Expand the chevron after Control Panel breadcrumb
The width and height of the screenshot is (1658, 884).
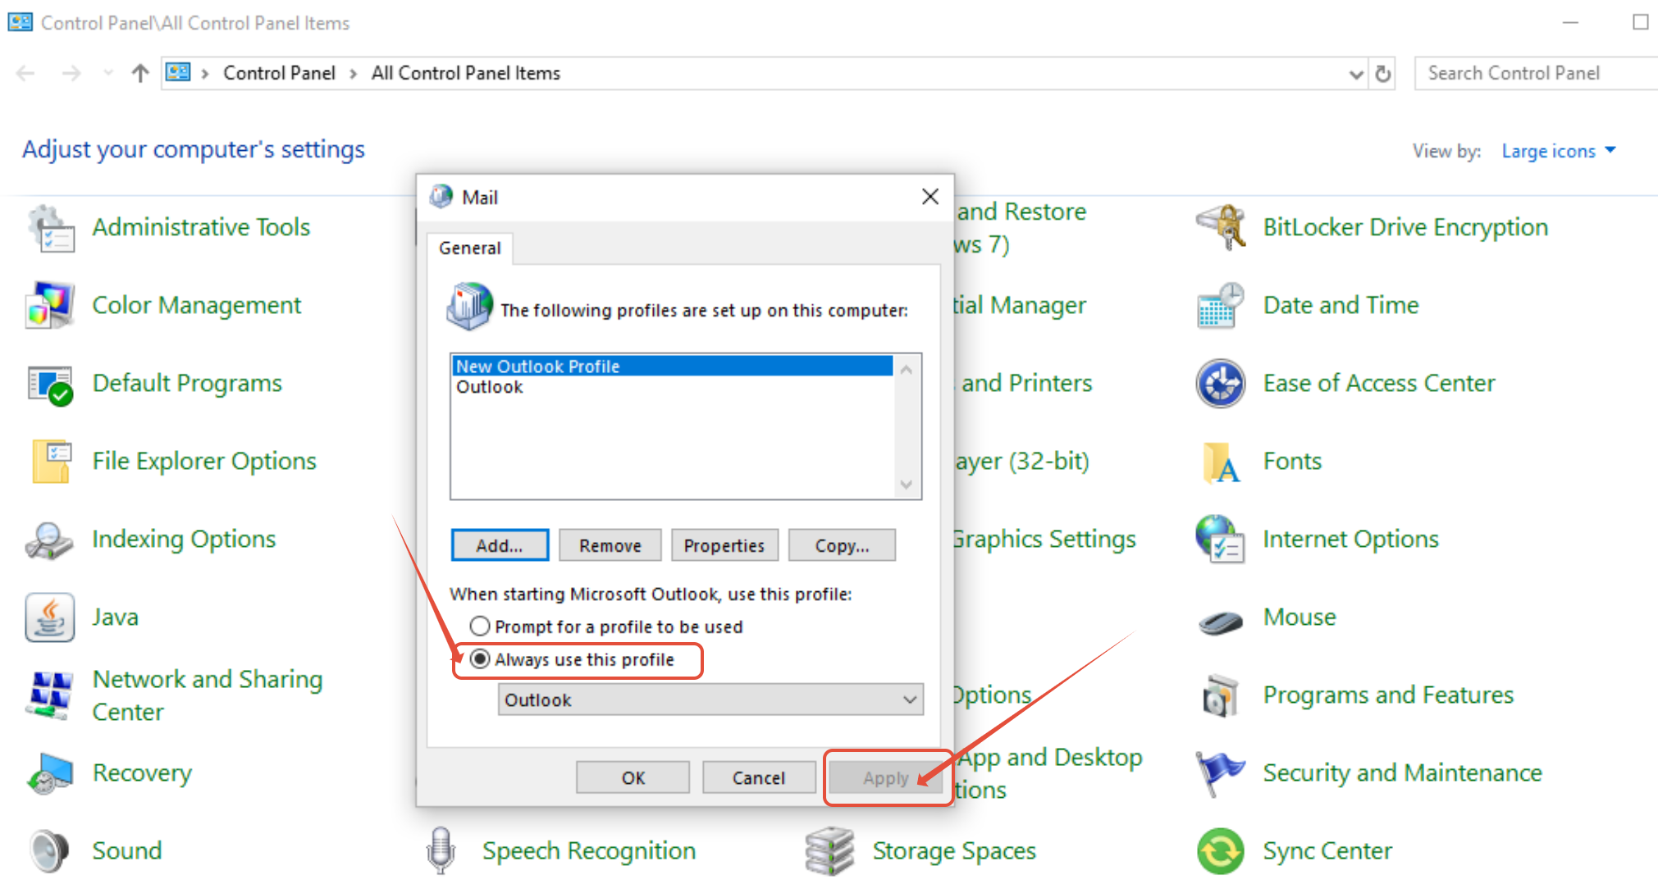(x=354, y=74)
